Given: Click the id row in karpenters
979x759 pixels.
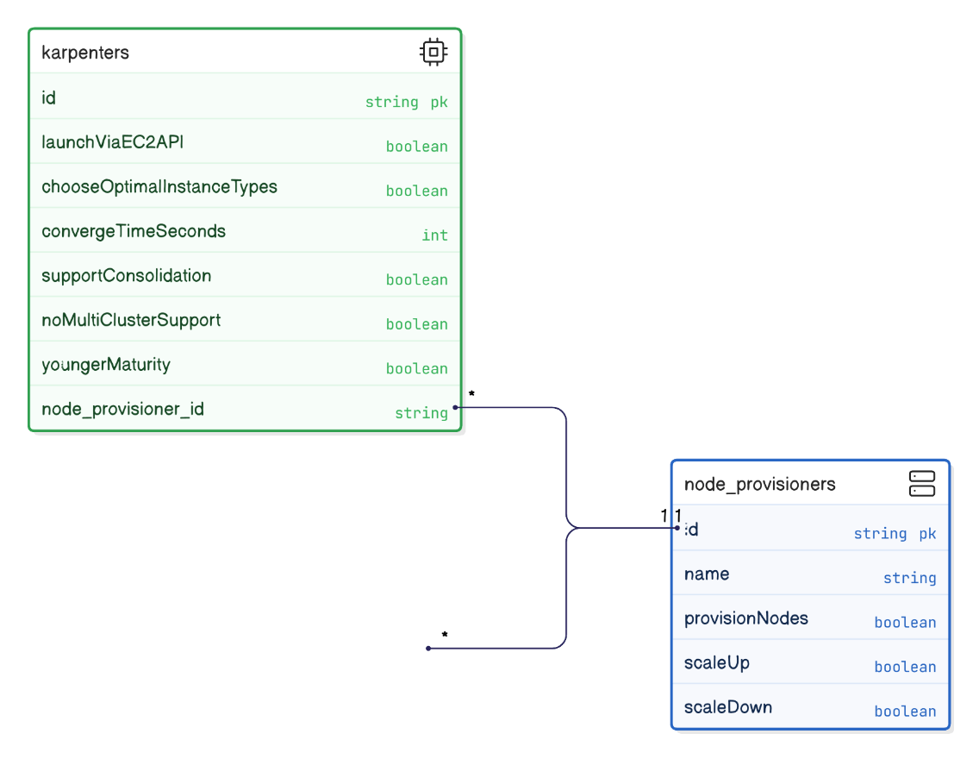Looking at the screenshot, I should tap(245, 97).
